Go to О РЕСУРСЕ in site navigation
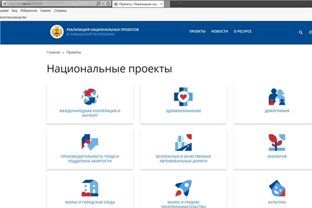Screen dimensions: 312x208 pos(243,31)
